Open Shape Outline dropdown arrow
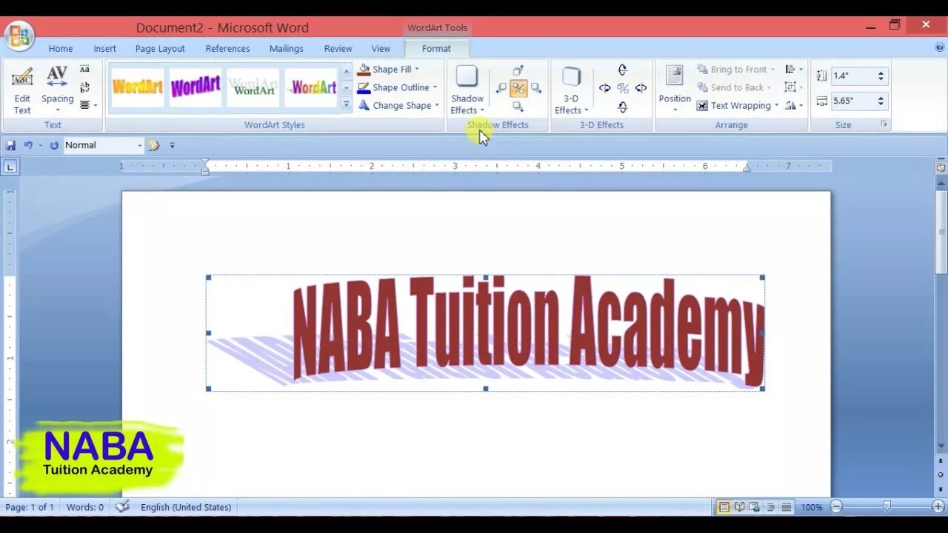The height and width of the screenshot is (533, 948). 435,87
